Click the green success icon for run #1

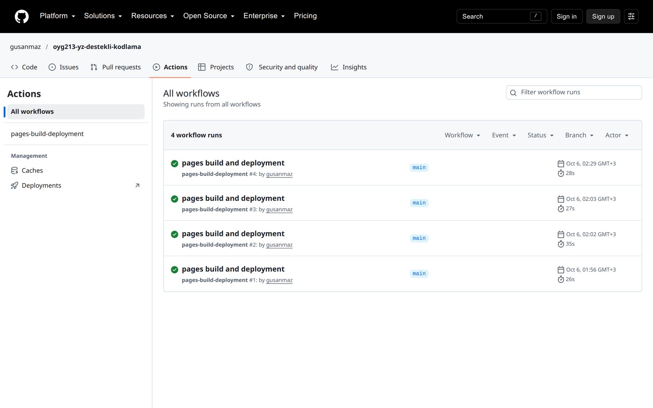(175, 270)
